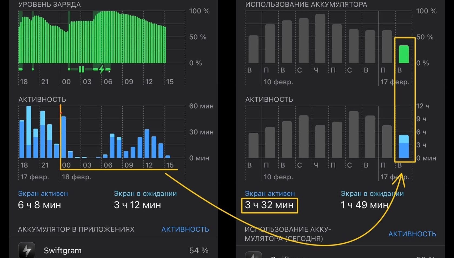Select the first gray battery usage bar (В)
Screen dimensions: 454x258
pyautogui.click(x=253, y=49)
